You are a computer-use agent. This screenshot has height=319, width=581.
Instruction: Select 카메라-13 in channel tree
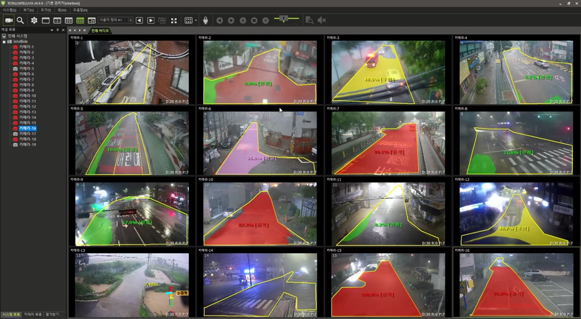coord(27,112)
